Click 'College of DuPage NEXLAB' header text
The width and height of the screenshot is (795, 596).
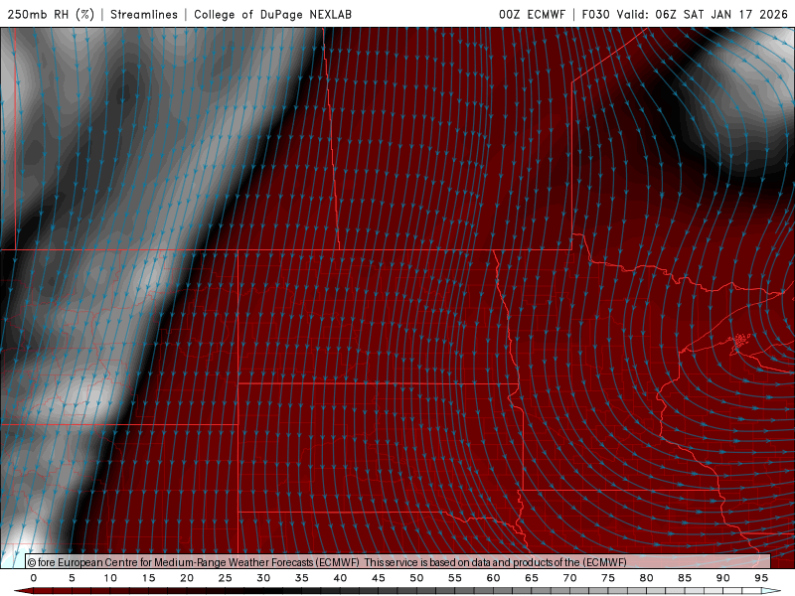(x=272, y=14)
